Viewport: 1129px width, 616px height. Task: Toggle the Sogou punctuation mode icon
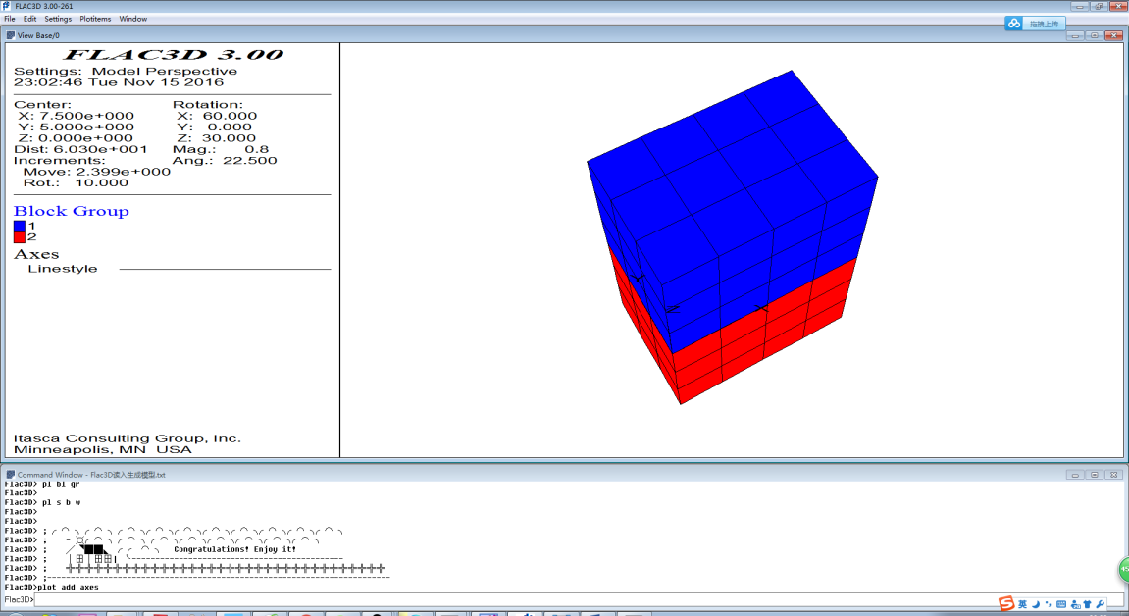pyautogui.click(x=1048, y=604)
